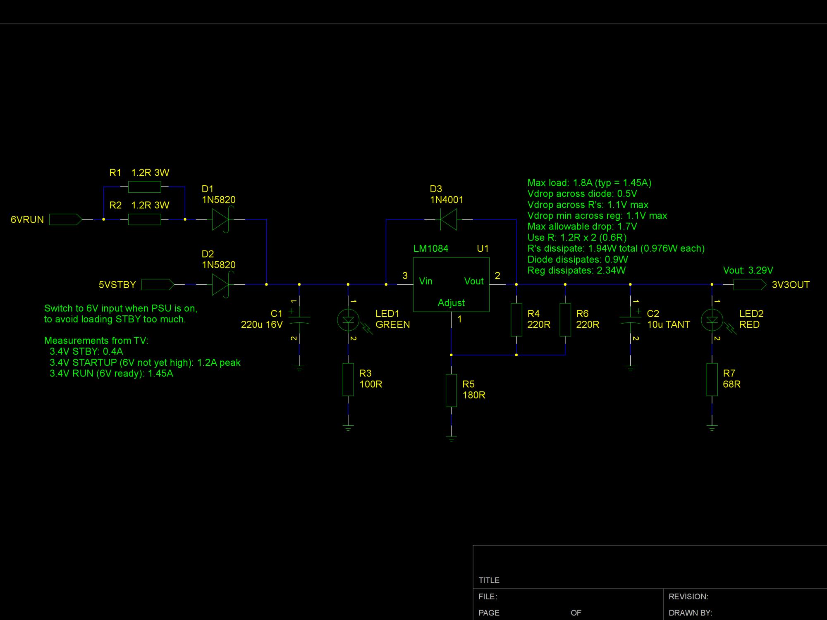Select the R2 1.2R 3W resistor body
827x620 pixels.
pyautogui.click(x=144, y=219)
